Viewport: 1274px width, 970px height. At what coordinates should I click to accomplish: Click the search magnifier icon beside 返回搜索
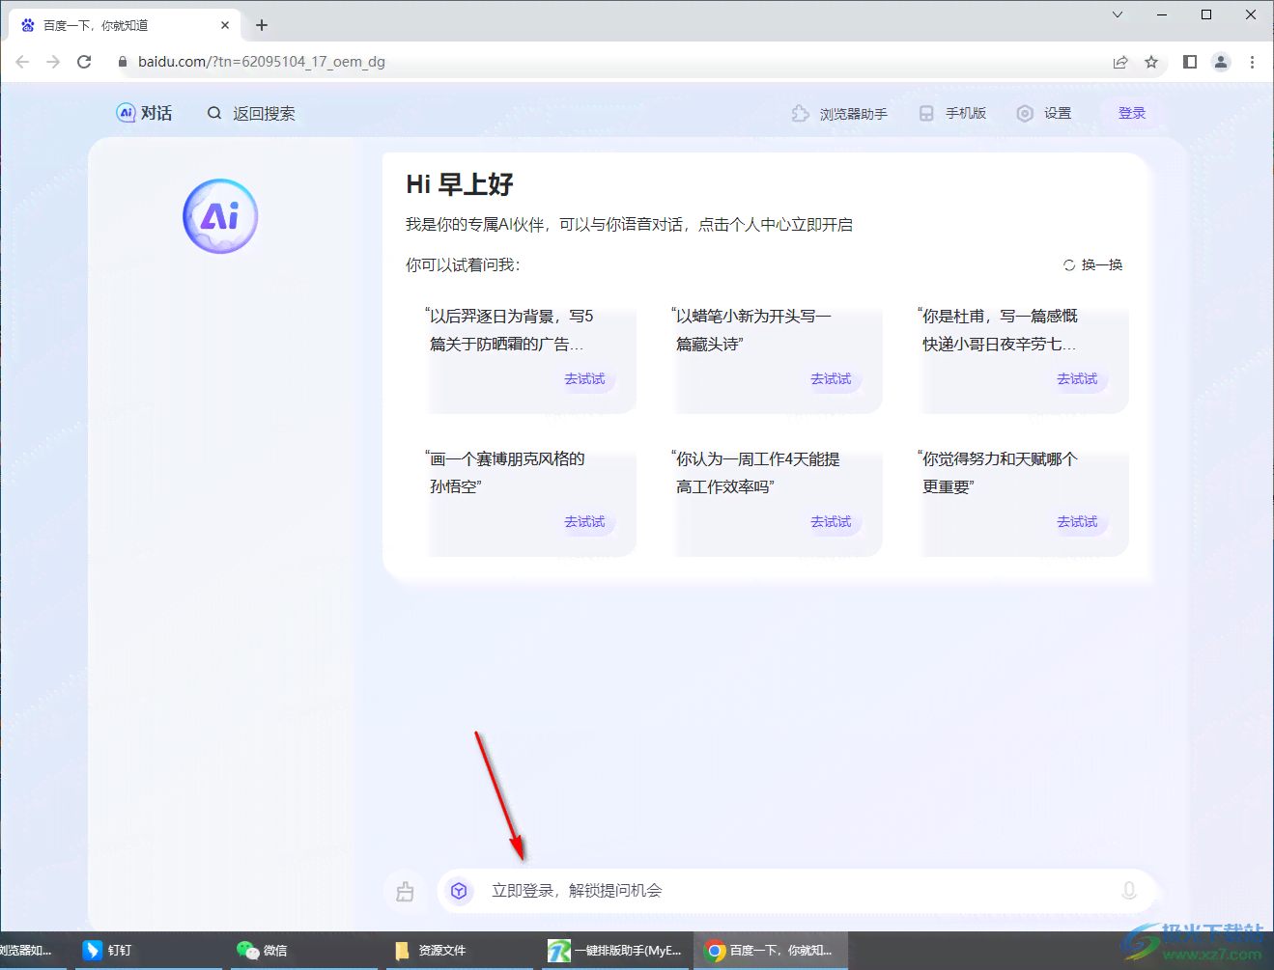214,113
